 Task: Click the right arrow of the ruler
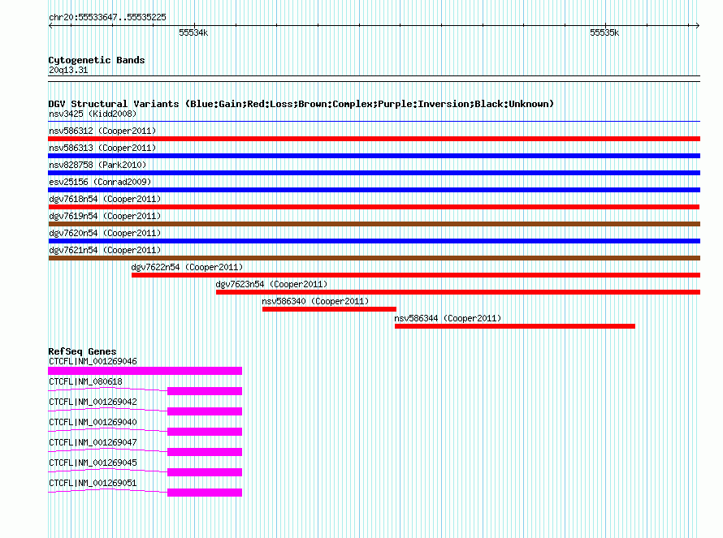[697, 26]
